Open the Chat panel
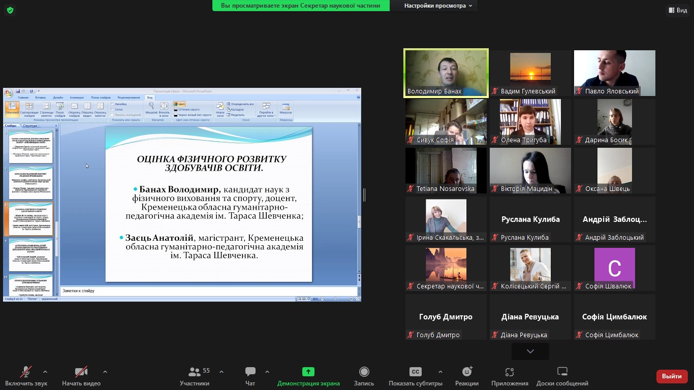The image size is (694, 390). pos(250,372)
